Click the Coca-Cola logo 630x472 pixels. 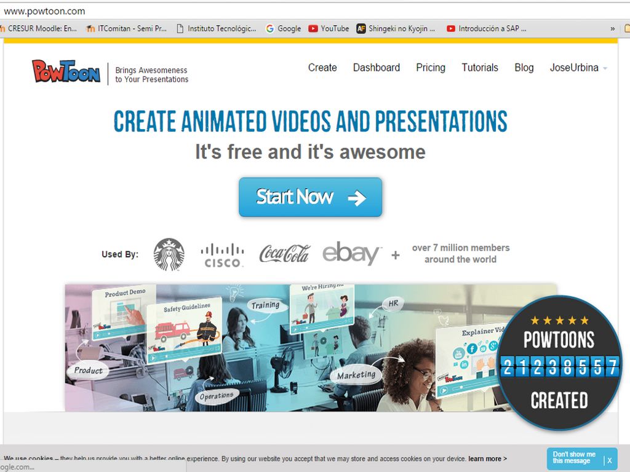click(284, 254)
